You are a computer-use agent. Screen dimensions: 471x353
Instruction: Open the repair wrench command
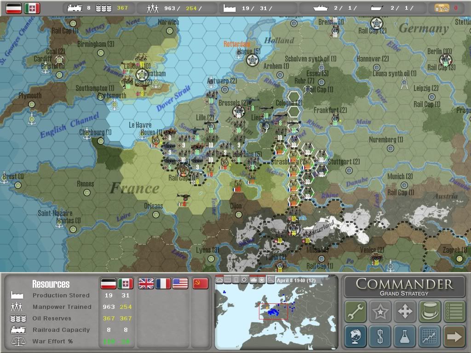coord(356,311)
